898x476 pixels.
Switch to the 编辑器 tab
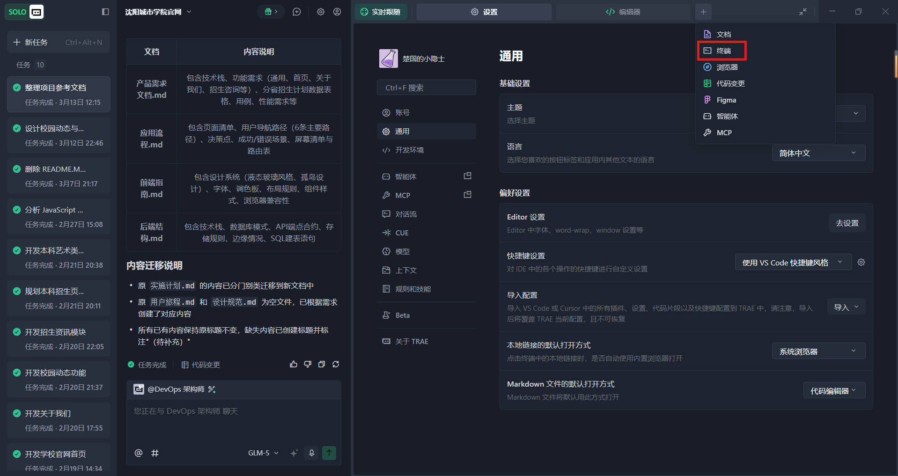623,12
